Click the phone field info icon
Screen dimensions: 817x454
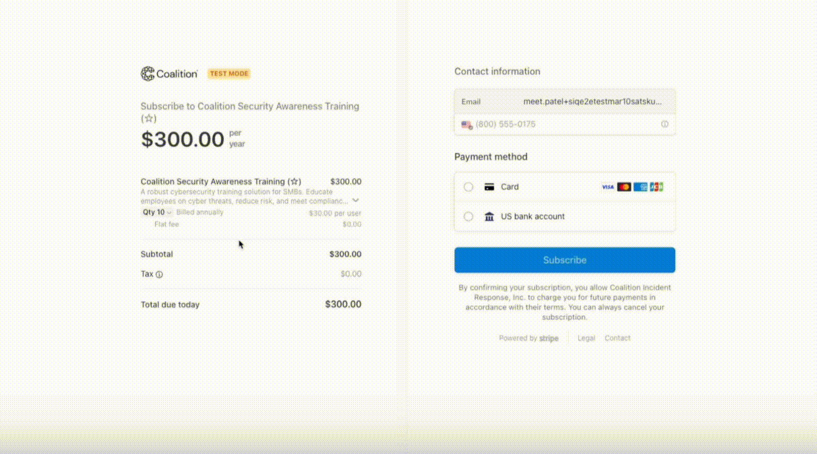pyautogui.click(x=665, y=124)
